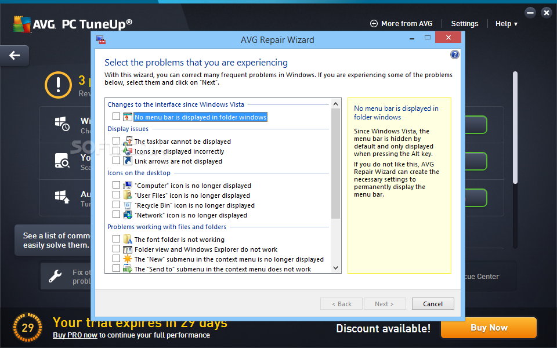Image resolution: width=557 pixels, height=348 pixels.
Task: Click 'Changes to the interface since Windows Vista' heading
Action: pos(176,104)
